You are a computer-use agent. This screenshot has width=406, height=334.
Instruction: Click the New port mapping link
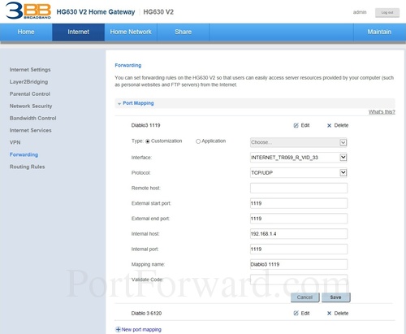pos(141,329)
